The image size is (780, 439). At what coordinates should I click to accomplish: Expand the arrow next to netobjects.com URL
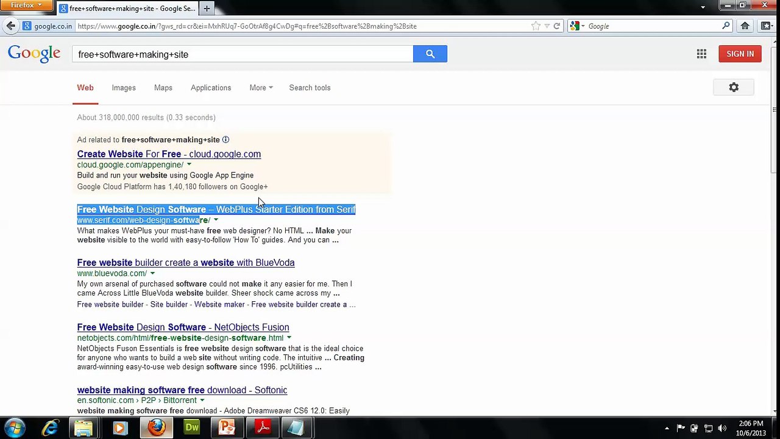289,338
